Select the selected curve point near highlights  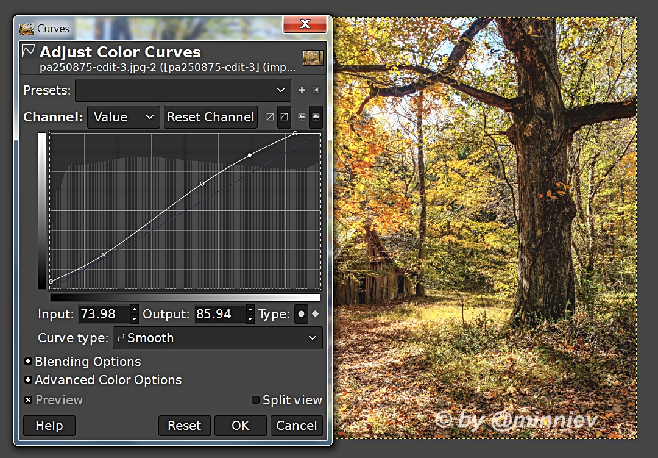tap(250, 156)
